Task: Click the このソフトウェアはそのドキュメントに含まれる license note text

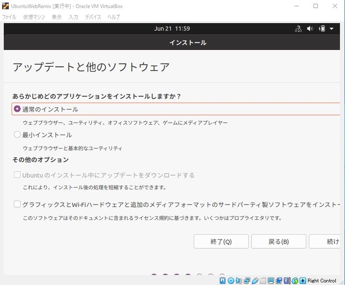Action: 152,218
